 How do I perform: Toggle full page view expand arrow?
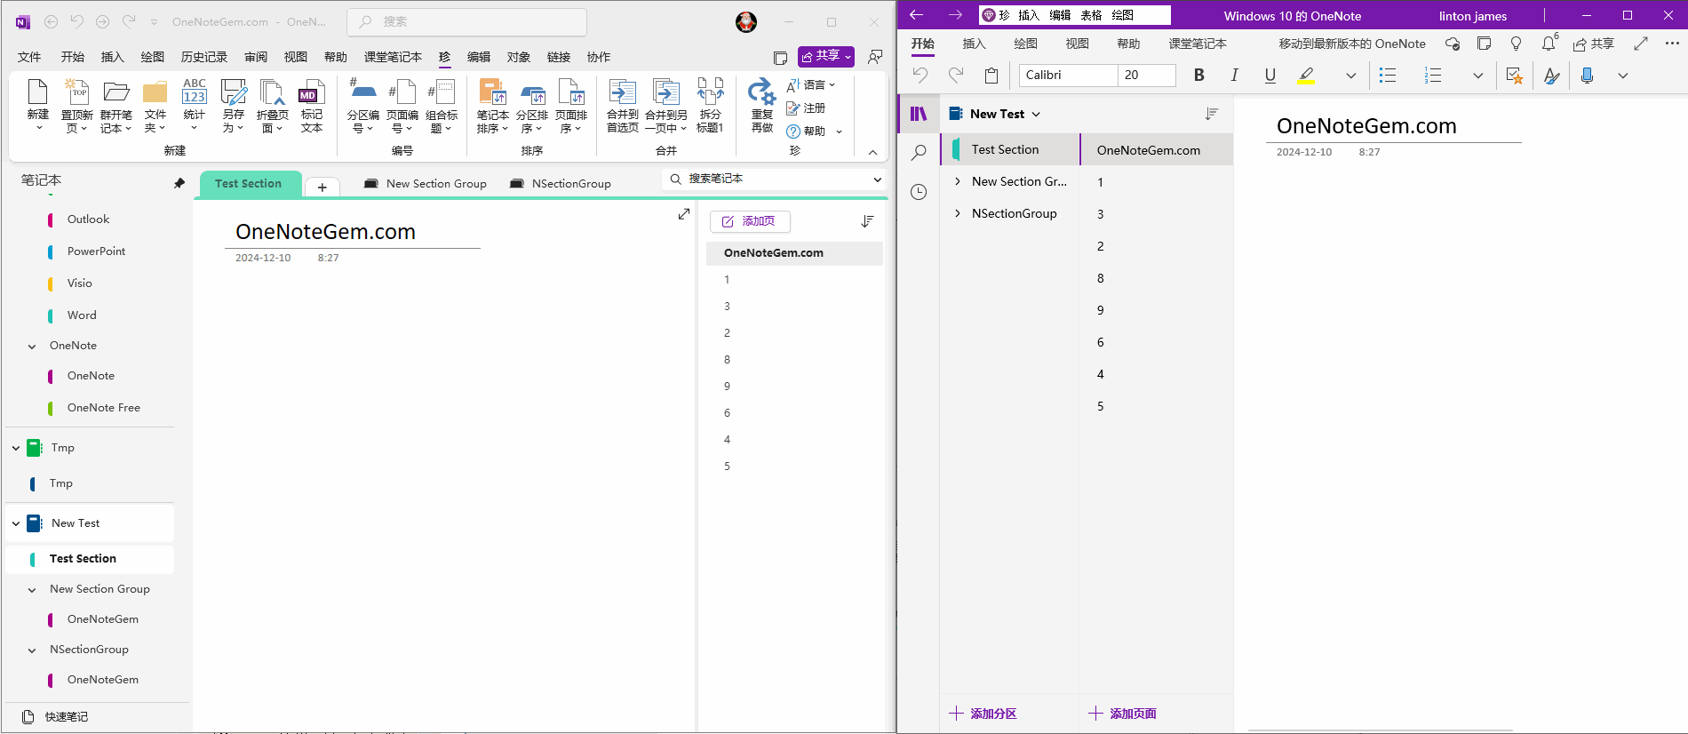pos(684,214)
